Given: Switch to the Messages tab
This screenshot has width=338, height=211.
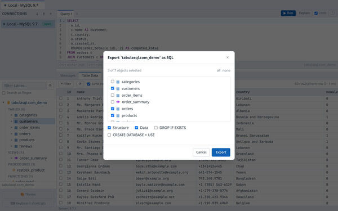Looking at the screenshot, I should click(68, 75).
